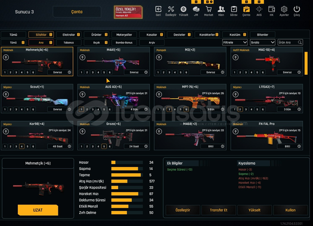
Task: Click the yellow inventory scrollbar
Action: click(x=306, y=63)
